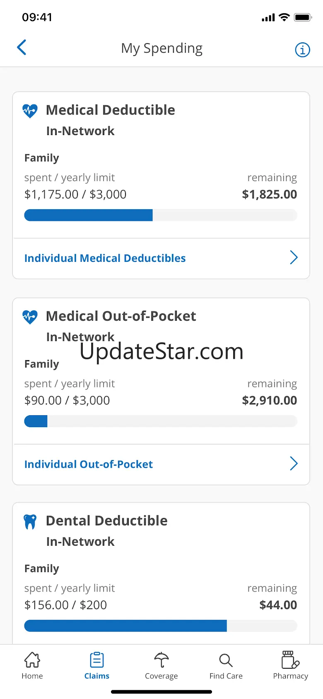
Task: Open the info icon in the header
Action: tap(302, 50)
